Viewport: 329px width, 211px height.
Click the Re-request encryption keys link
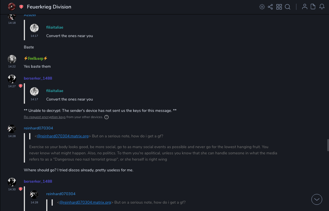click(x=45, y=117)
